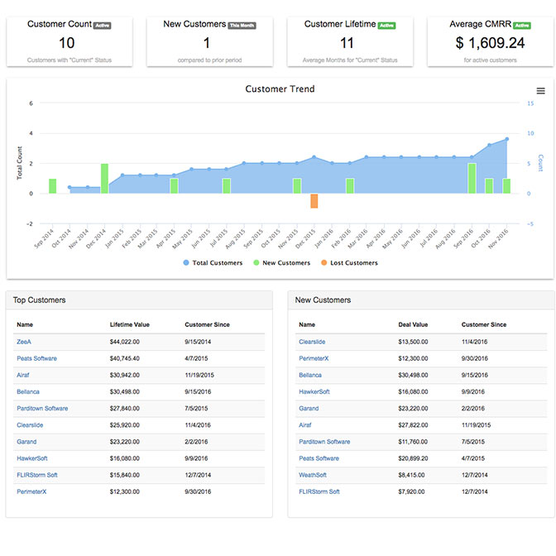This screenshot has height=556, width=556.
Task: Click Active badge beside Customer Lifetime
Action: coord(386,26)
